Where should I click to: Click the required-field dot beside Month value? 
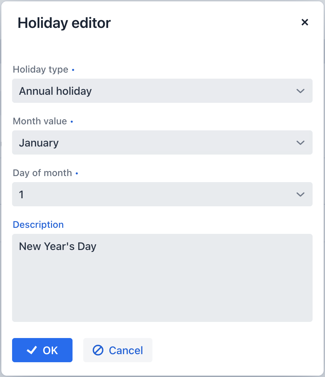pos(72,122)
